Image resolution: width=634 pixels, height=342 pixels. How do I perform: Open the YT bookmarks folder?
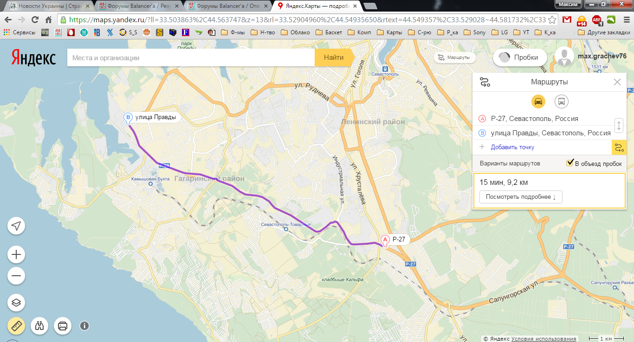pyautogui.click(x=522, y=32)
